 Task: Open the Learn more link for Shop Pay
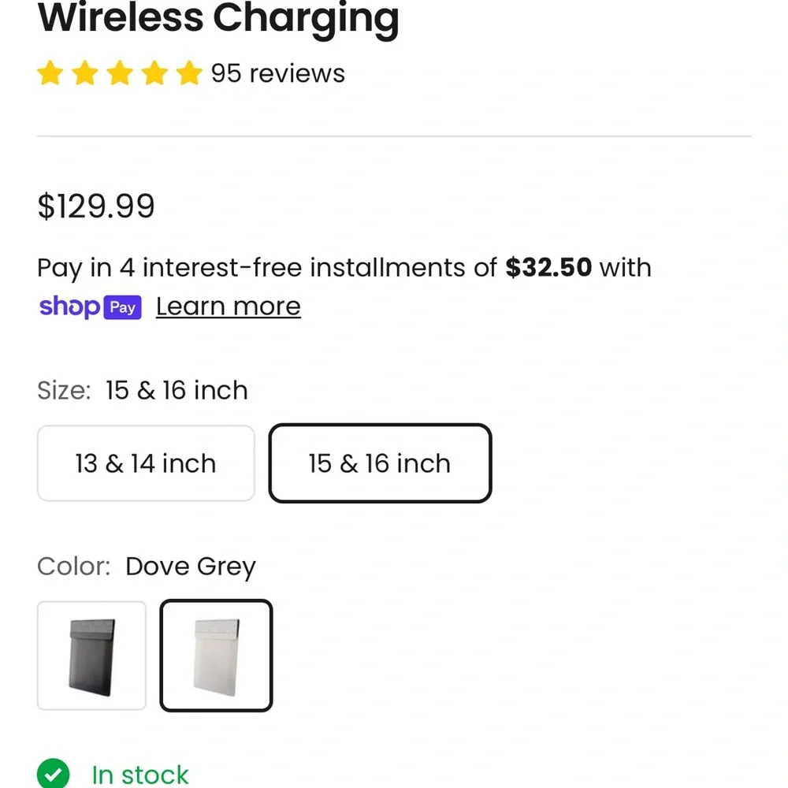(229, 307)
